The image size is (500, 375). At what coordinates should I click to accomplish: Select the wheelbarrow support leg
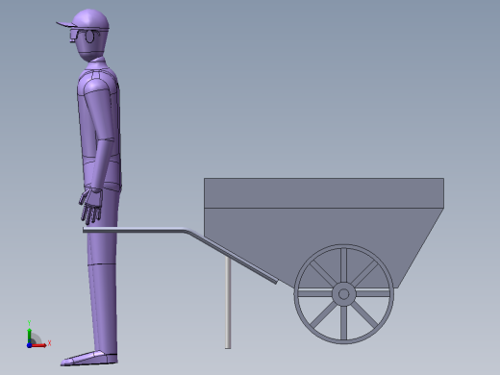click(x=228, y=302)
